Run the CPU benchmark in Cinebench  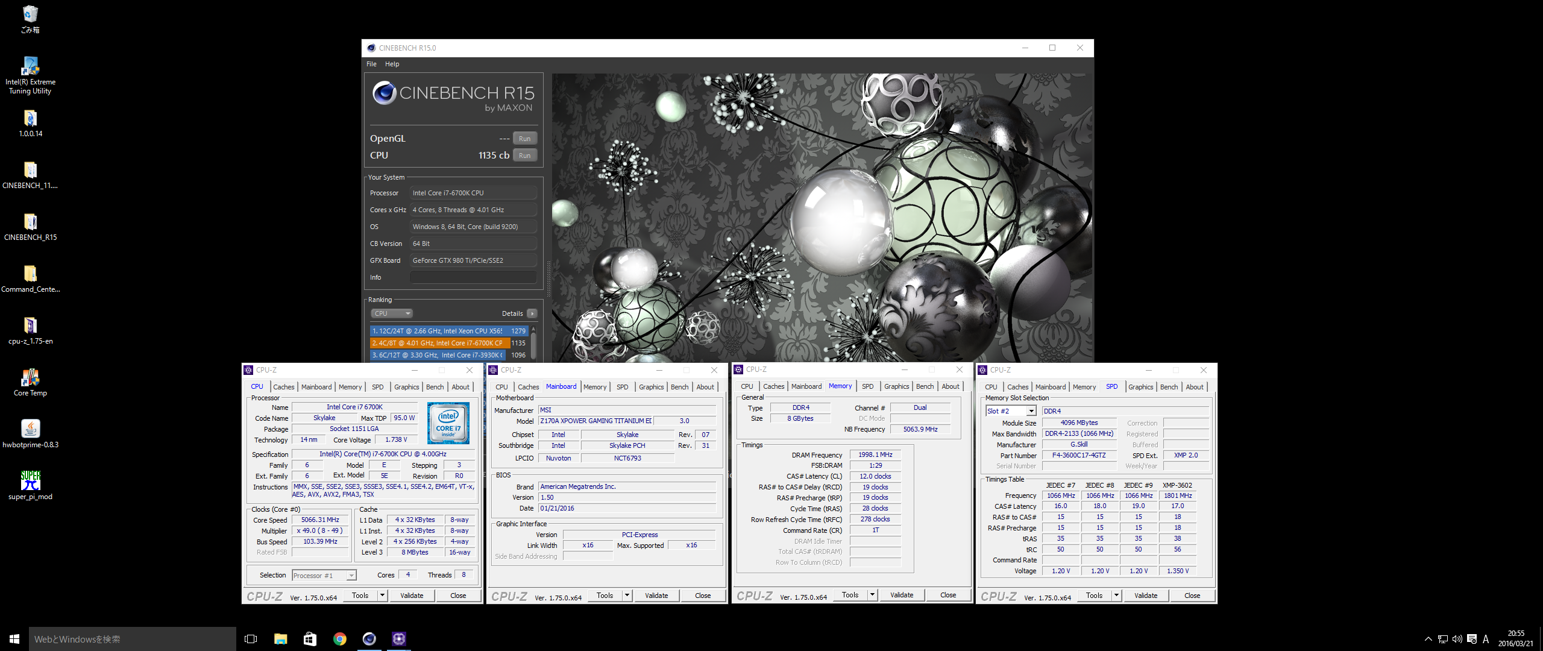coord(525,156)
